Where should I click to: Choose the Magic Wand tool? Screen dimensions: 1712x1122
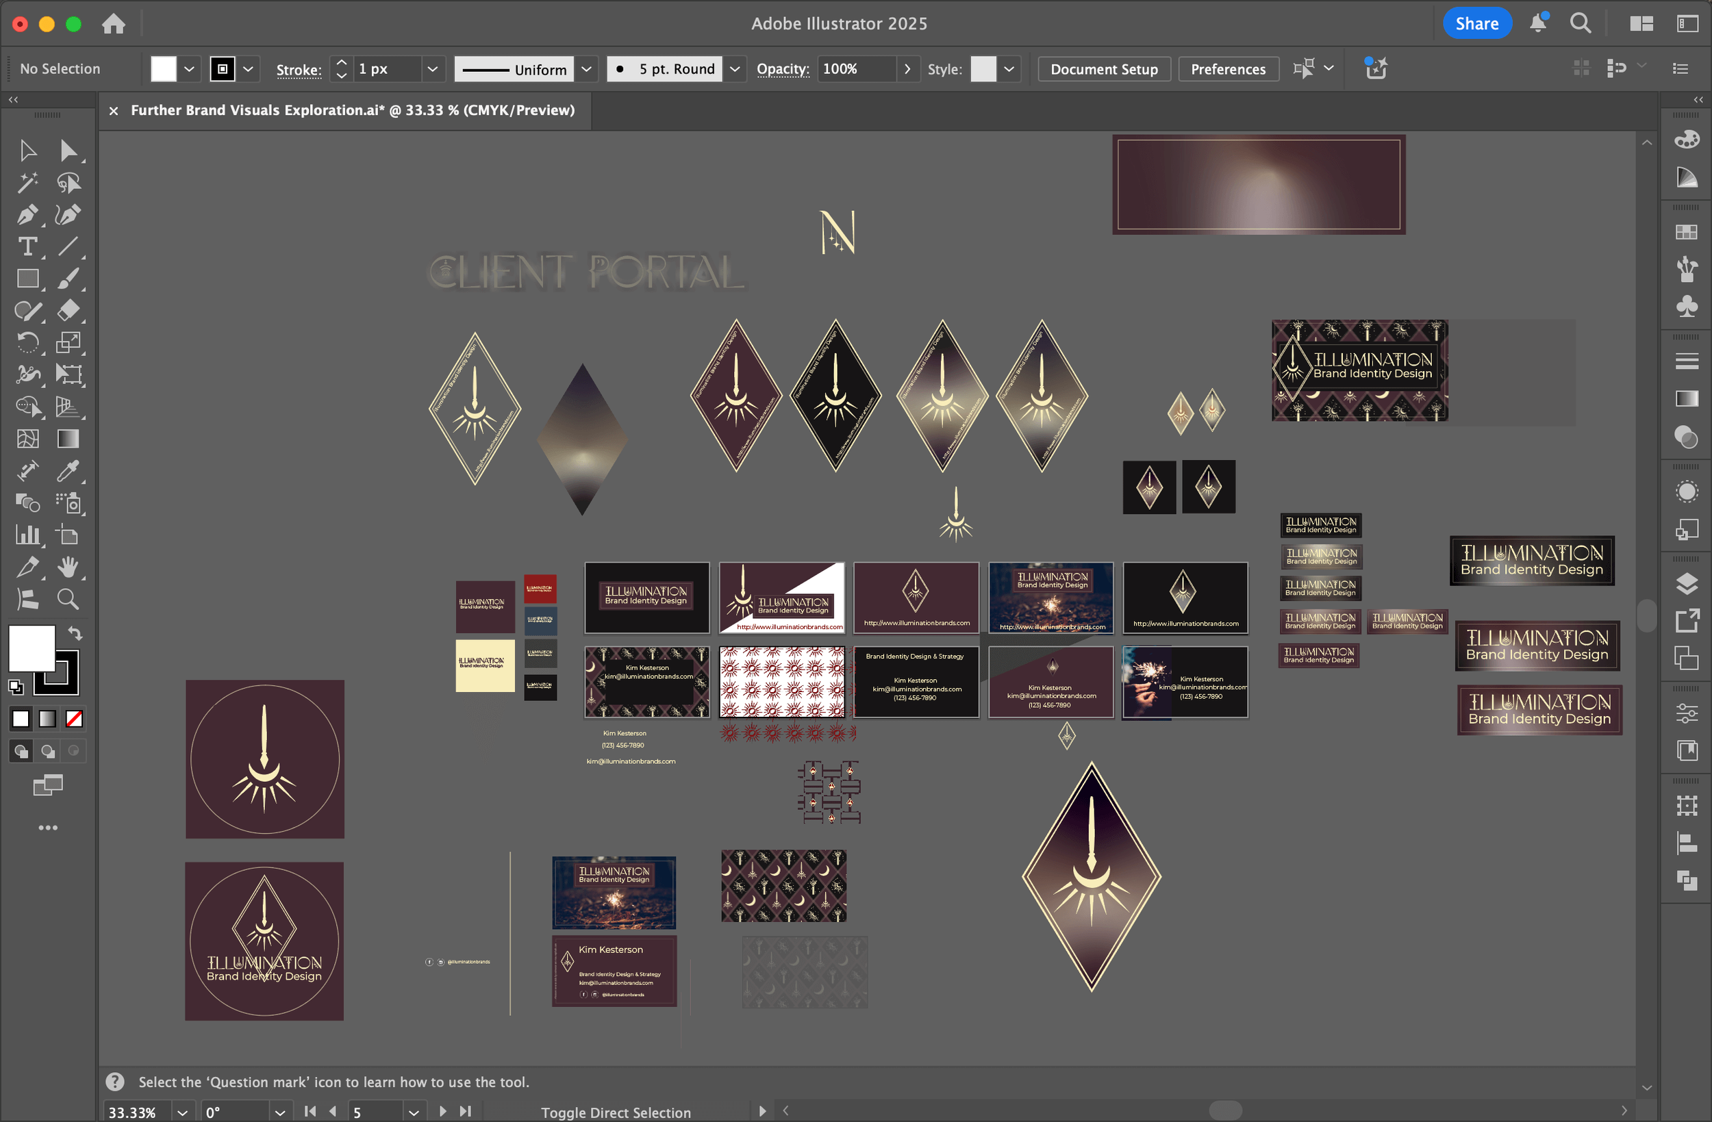(x=27, y=183)
